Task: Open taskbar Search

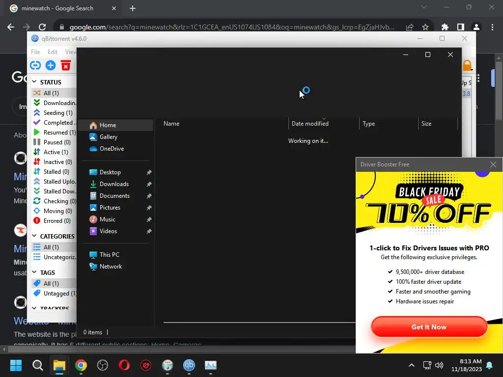Action: (37, 365)
